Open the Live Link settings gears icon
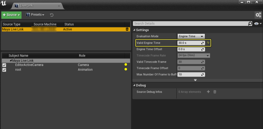This screenshot has width=263, height=129. (x=258, y=15)
